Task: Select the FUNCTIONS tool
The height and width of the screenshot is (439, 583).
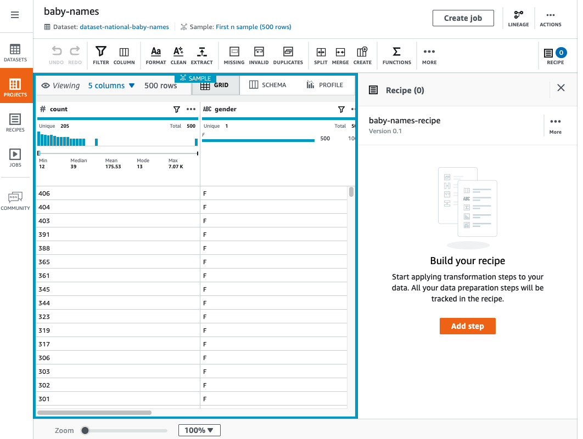Action: [396, 55]
